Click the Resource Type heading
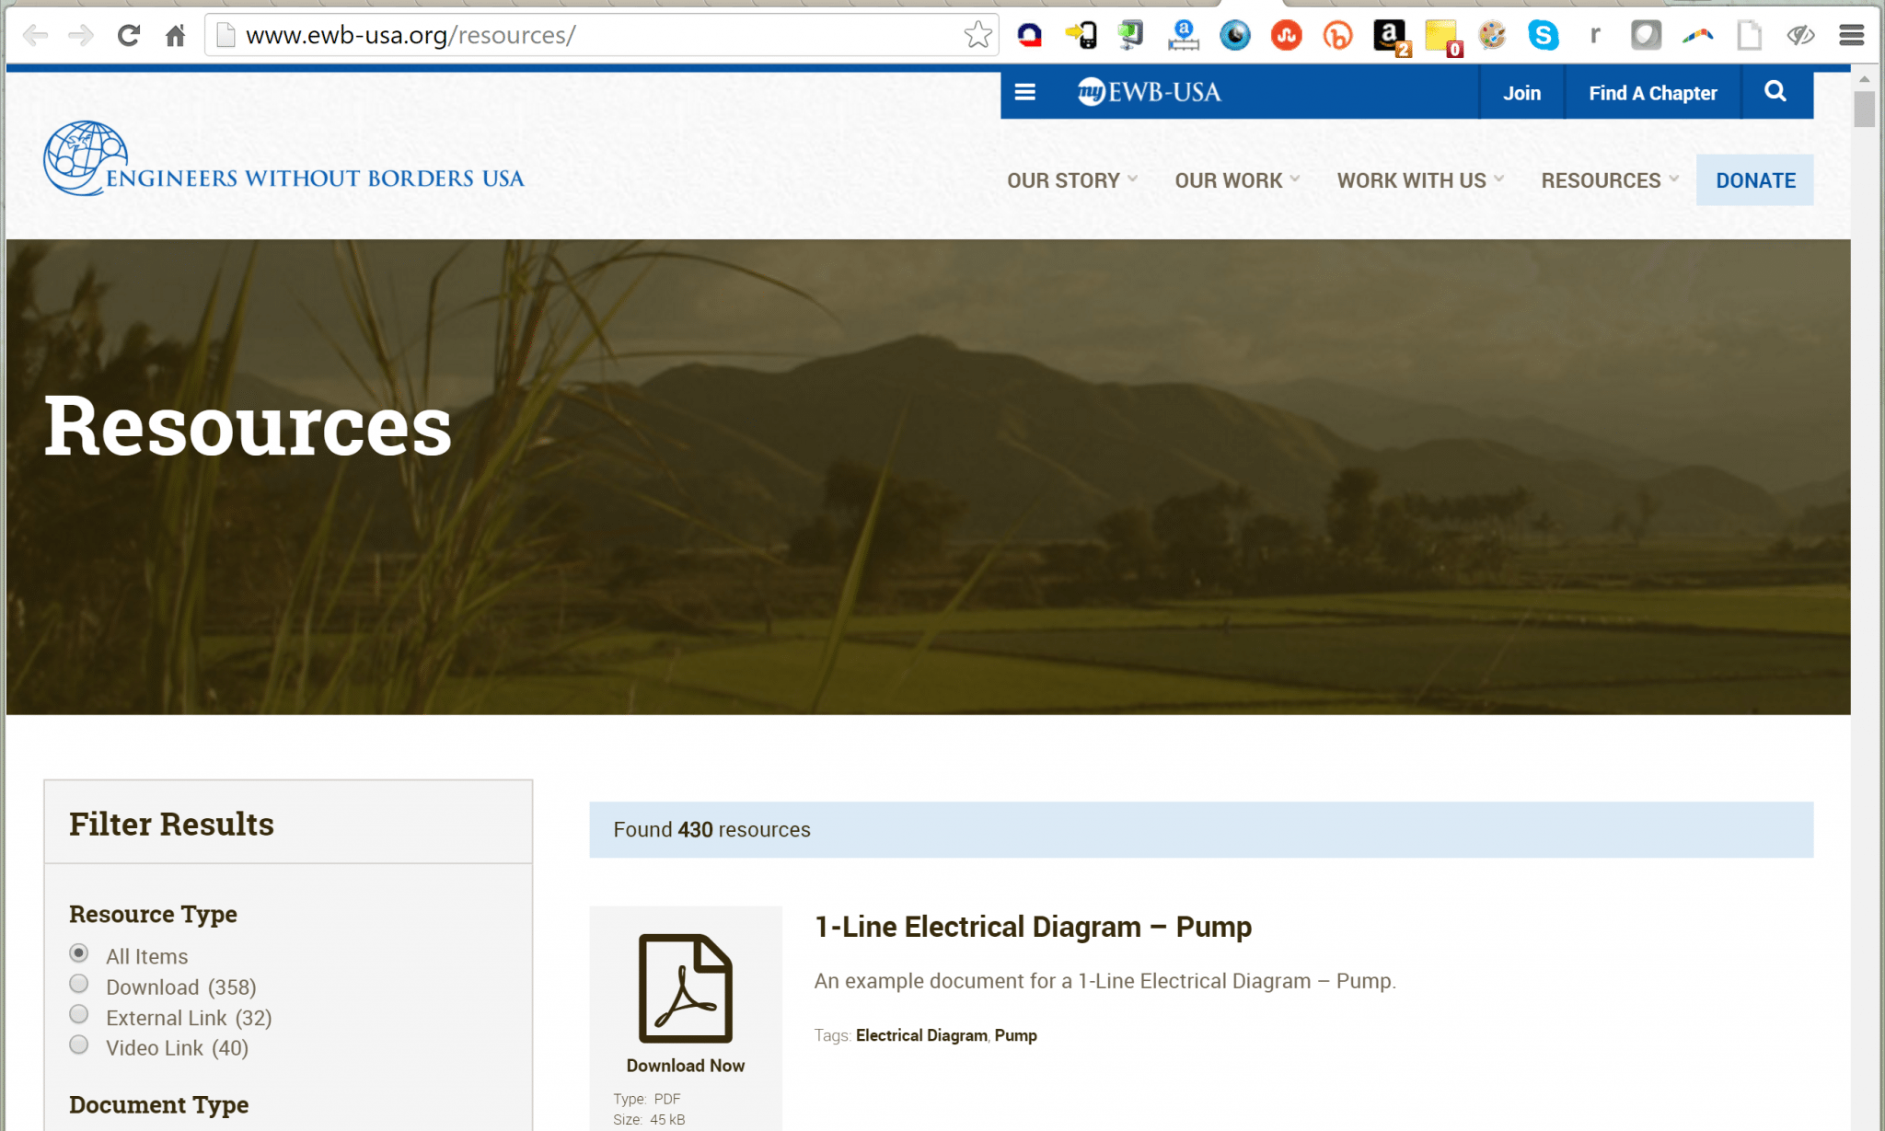 pos(153,914)
